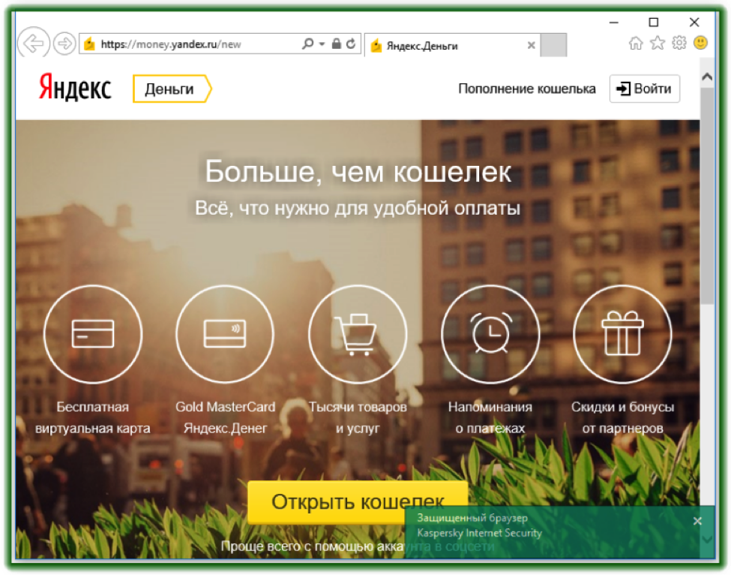Open Favorites with the star icon
Viewport: 731px width, 575px height.
point(658,44)
